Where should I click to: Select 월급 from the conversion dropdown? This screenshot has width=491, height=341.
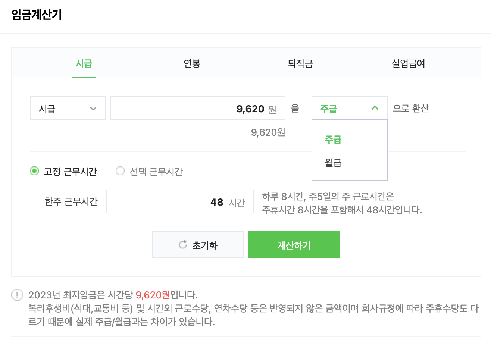pos(332,162)
